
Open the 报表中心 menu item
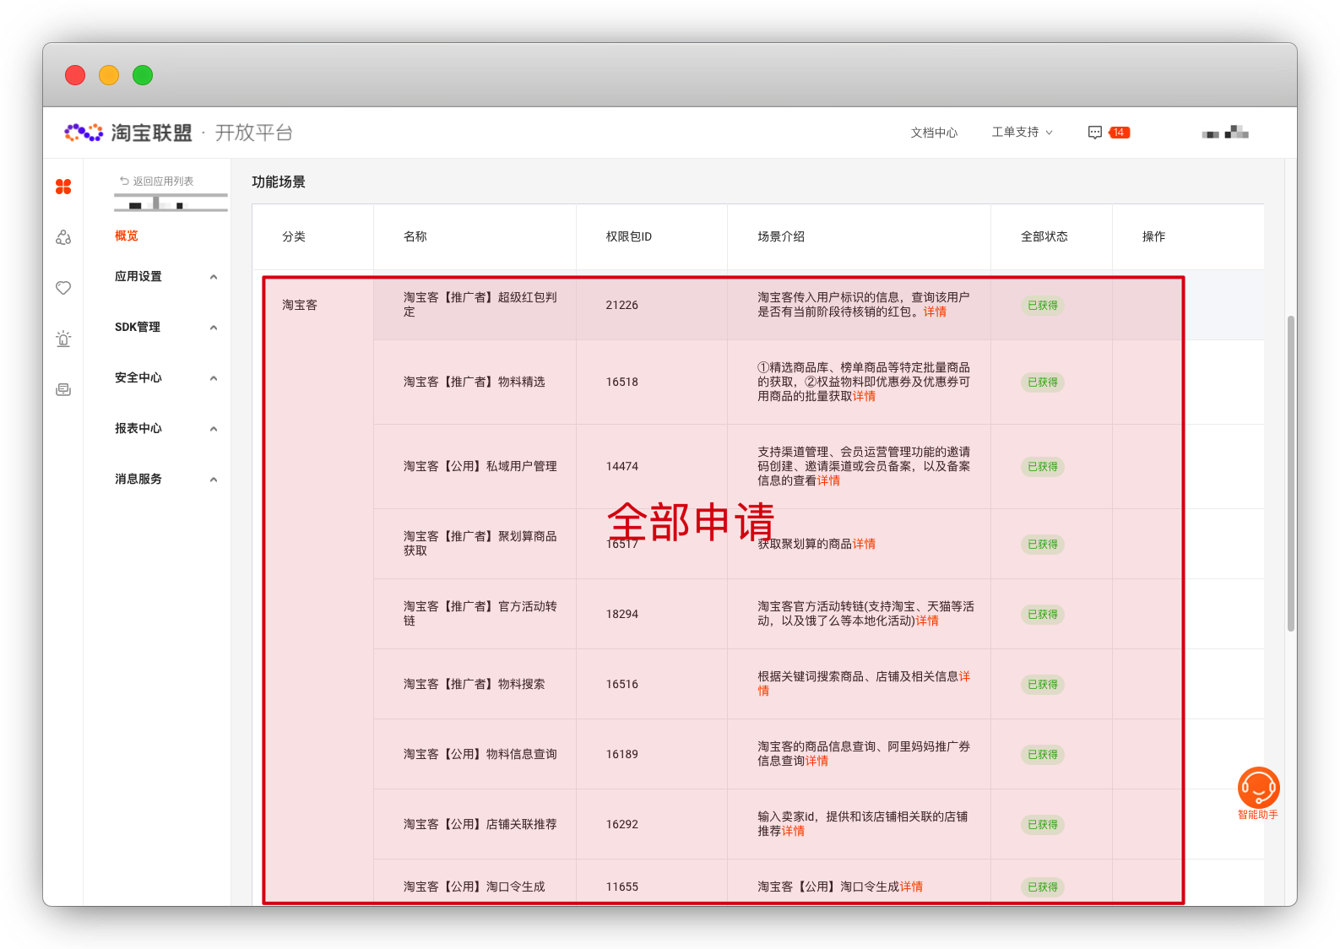point(138,428)
